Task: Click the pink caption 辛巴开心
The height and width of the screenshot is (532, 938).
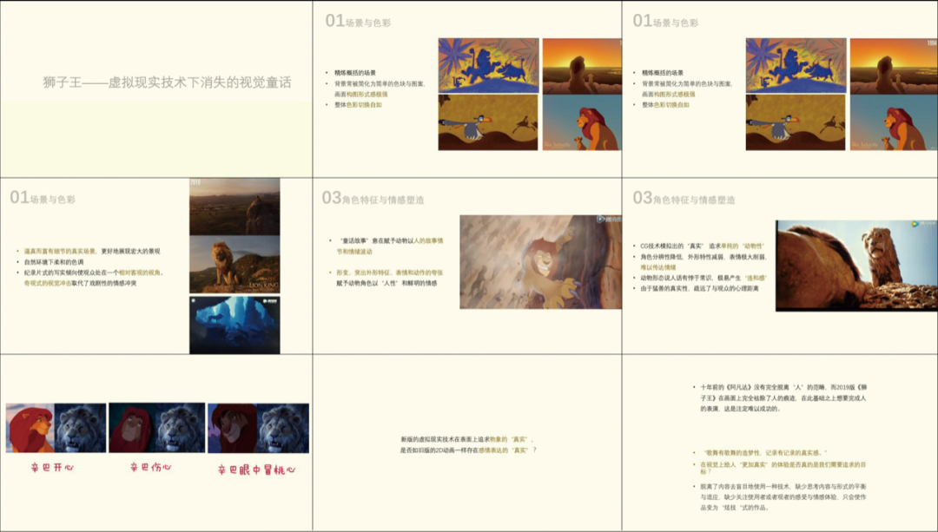Action: click(52, 468)
